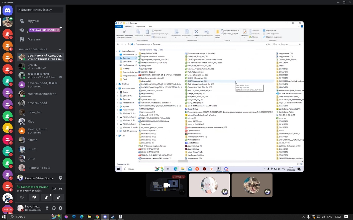The width and height of the screenshot is (353, 220).
Task: Open the Друзья friends page
Action: pos(40,21)
